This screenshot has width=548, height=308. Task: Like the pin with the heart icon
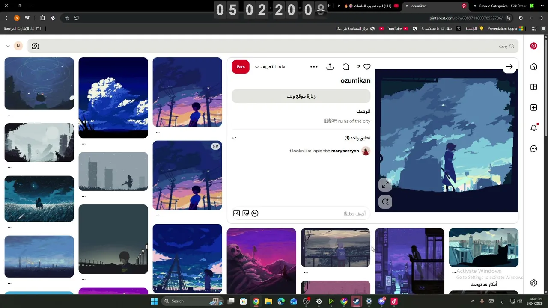[367, 67]
